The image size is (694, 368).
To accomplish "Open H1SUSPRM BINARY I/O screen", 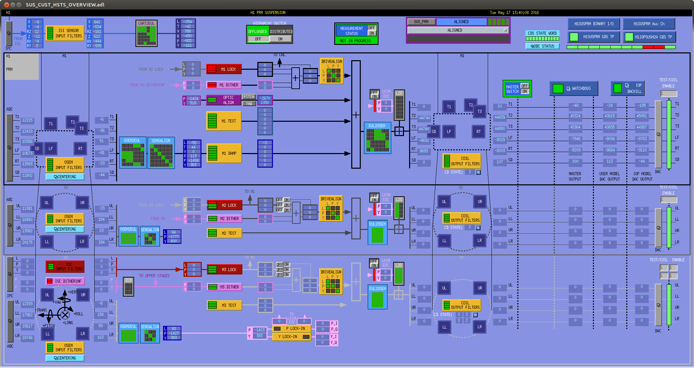I will point(594,24).
